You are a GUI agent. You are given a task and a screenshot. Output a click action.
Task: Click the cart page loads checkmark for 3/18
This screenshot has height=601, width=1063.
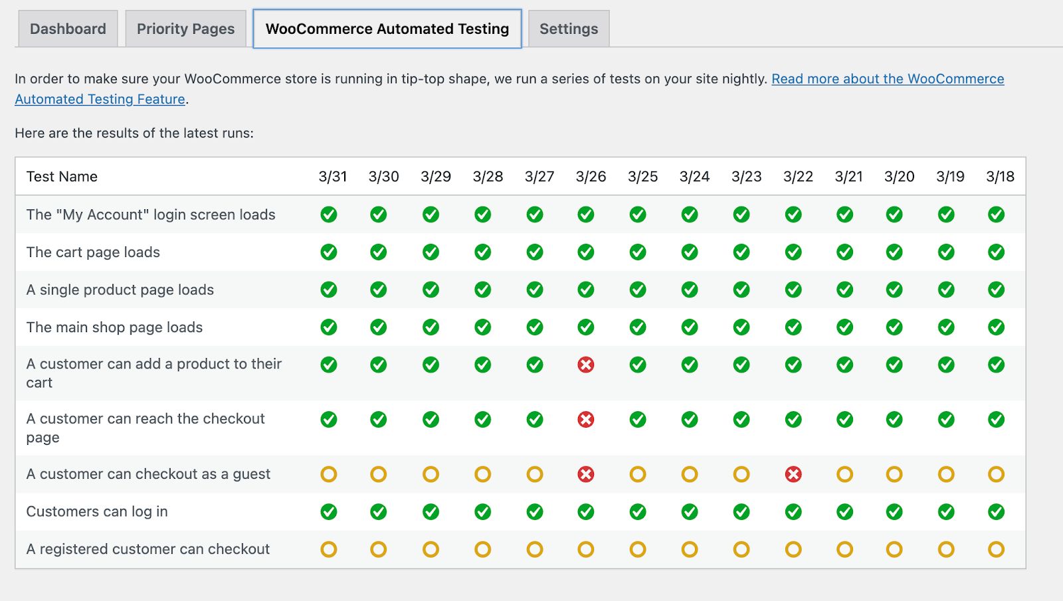(x=996, y=252)
